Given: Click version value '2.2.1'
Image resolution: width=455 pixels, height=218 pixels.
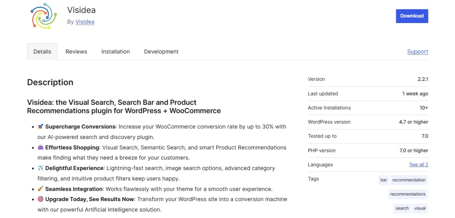Looking at the screenshot, I should (x=423, y=79).
